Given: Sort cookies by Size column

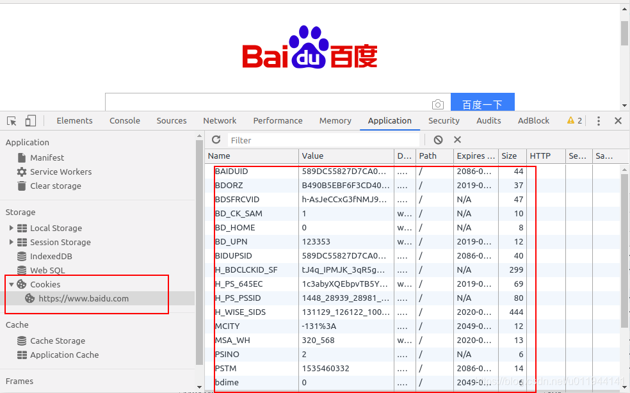Looking at the screenshot, I should 512,156.
